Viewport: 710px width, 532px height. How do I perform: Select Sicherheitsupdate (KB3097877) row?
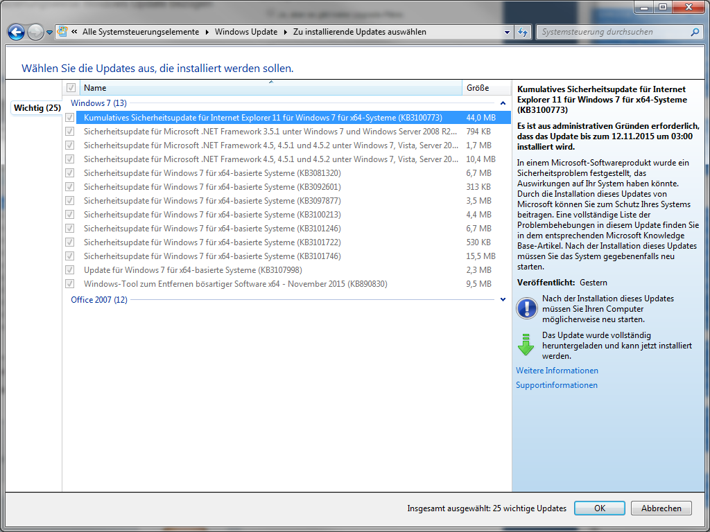pos(293,201)
